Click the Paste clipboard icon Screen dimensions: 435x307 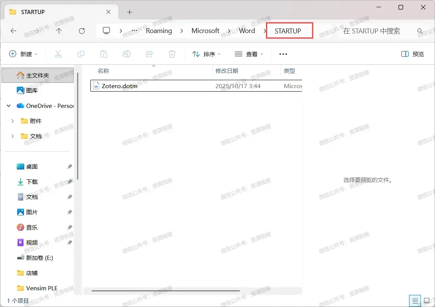click(x=104, y=54)
